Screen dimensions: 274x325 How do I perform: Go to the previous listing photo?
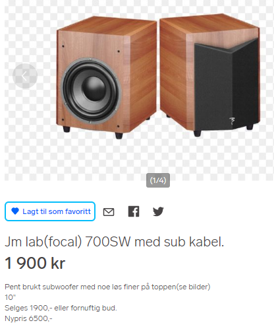click(25, 76)
